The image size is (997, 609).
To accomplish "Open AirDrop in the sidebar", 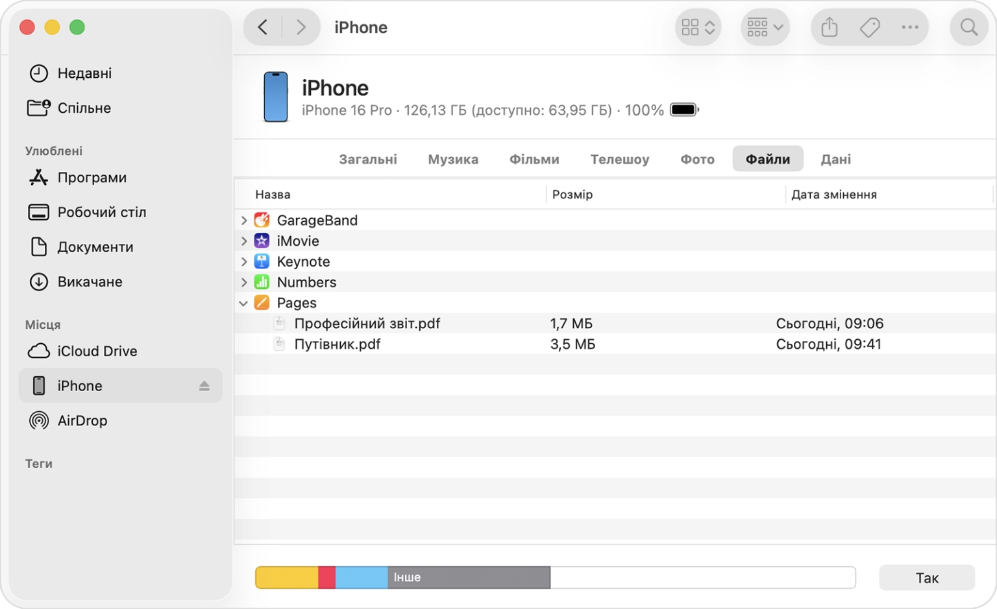I will point(121,420).
